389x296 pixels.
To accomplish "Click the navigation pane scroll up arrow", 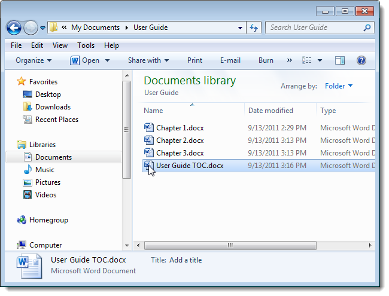I will tap(127, 75).
